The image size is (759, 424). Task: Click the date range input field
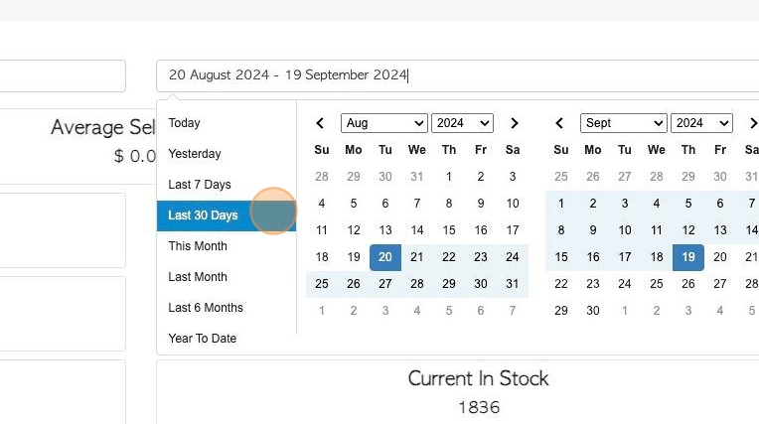(x=457, y=75)
